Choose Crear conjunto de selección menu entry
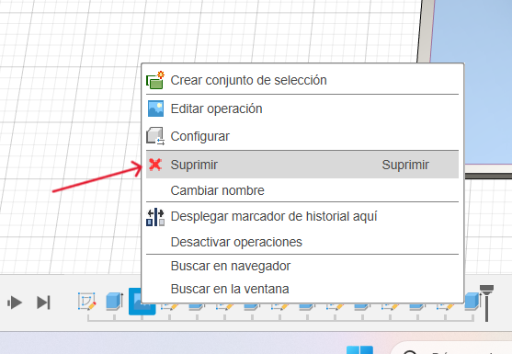The height and width of the screenshot is (354, 512). (x=302, y=80)
